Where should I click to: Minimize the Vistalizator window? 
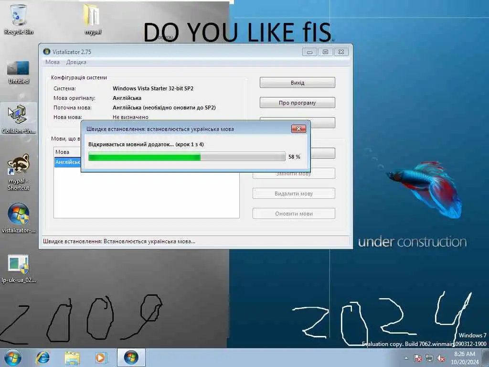[x=309, y=52]
